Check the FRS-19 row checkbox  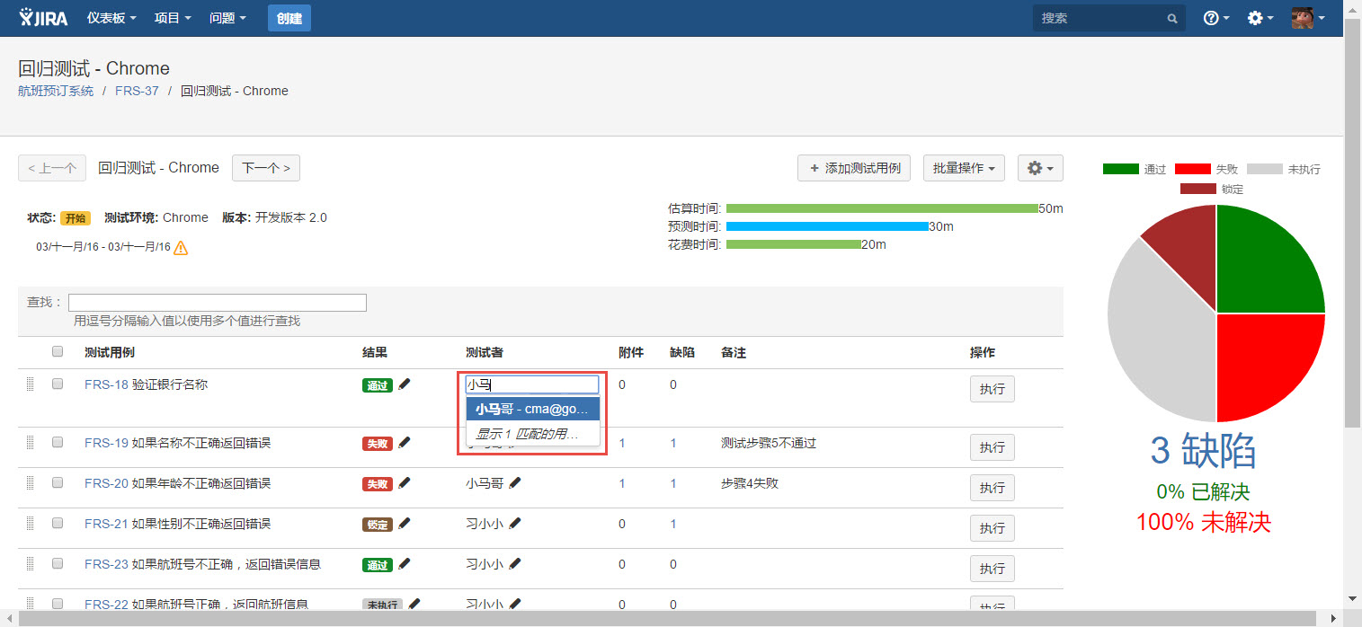pyautogui.click(x=58, y=442)
